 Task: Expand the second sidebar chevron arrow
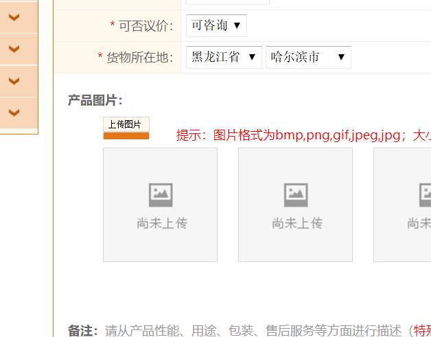coord(14,48)
